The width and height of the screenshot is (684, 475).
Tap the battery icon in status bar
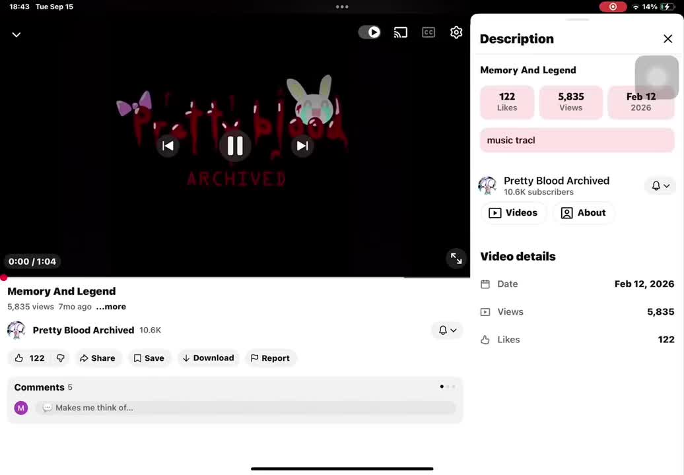[667, 7]
